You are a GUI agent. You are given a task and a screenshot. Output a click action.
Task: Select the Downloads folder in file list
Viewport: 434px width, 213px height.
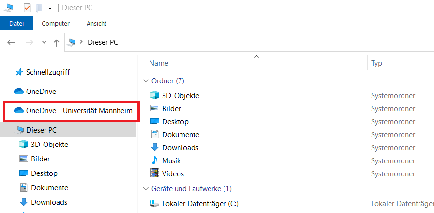[x=180, y=147]
